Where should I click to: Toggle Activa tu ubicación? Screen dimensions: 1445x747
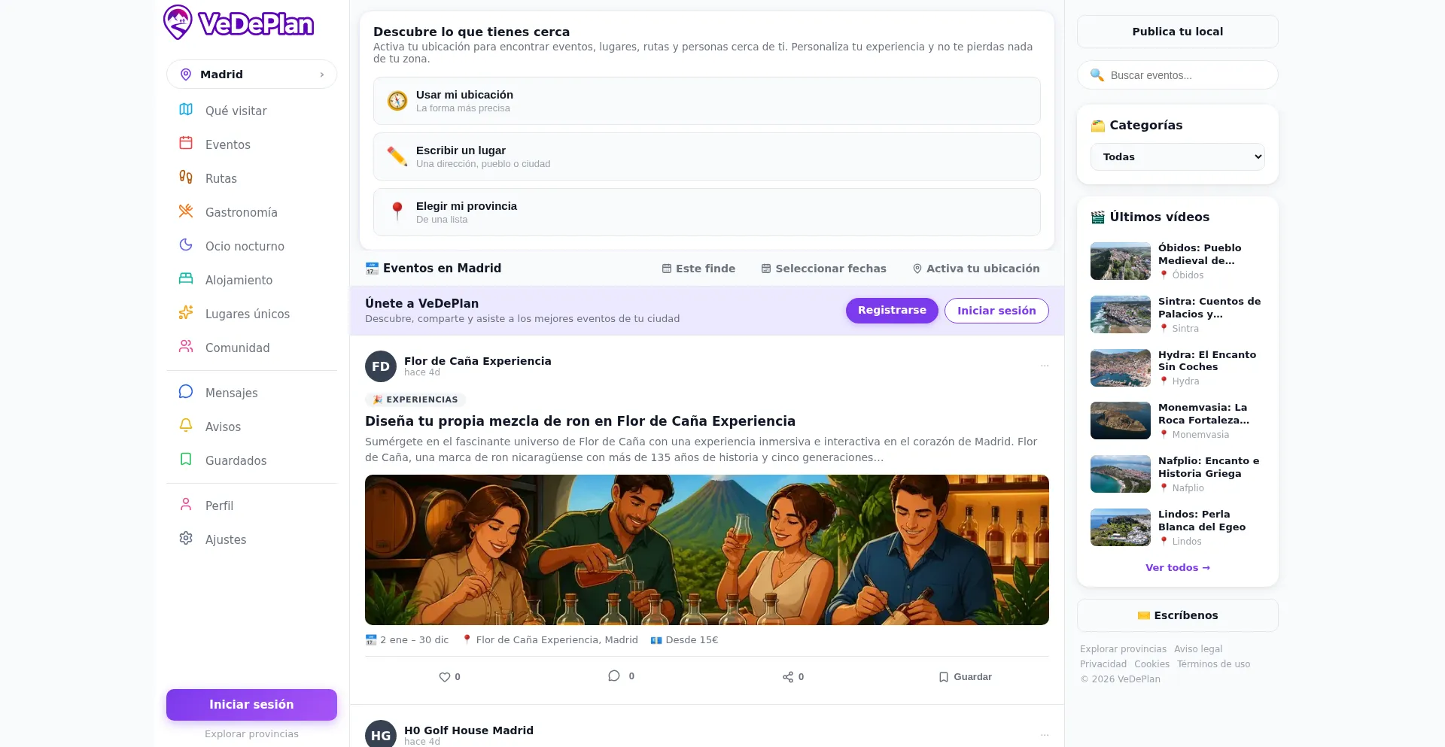pyautogui.click(x=976, y=269)
